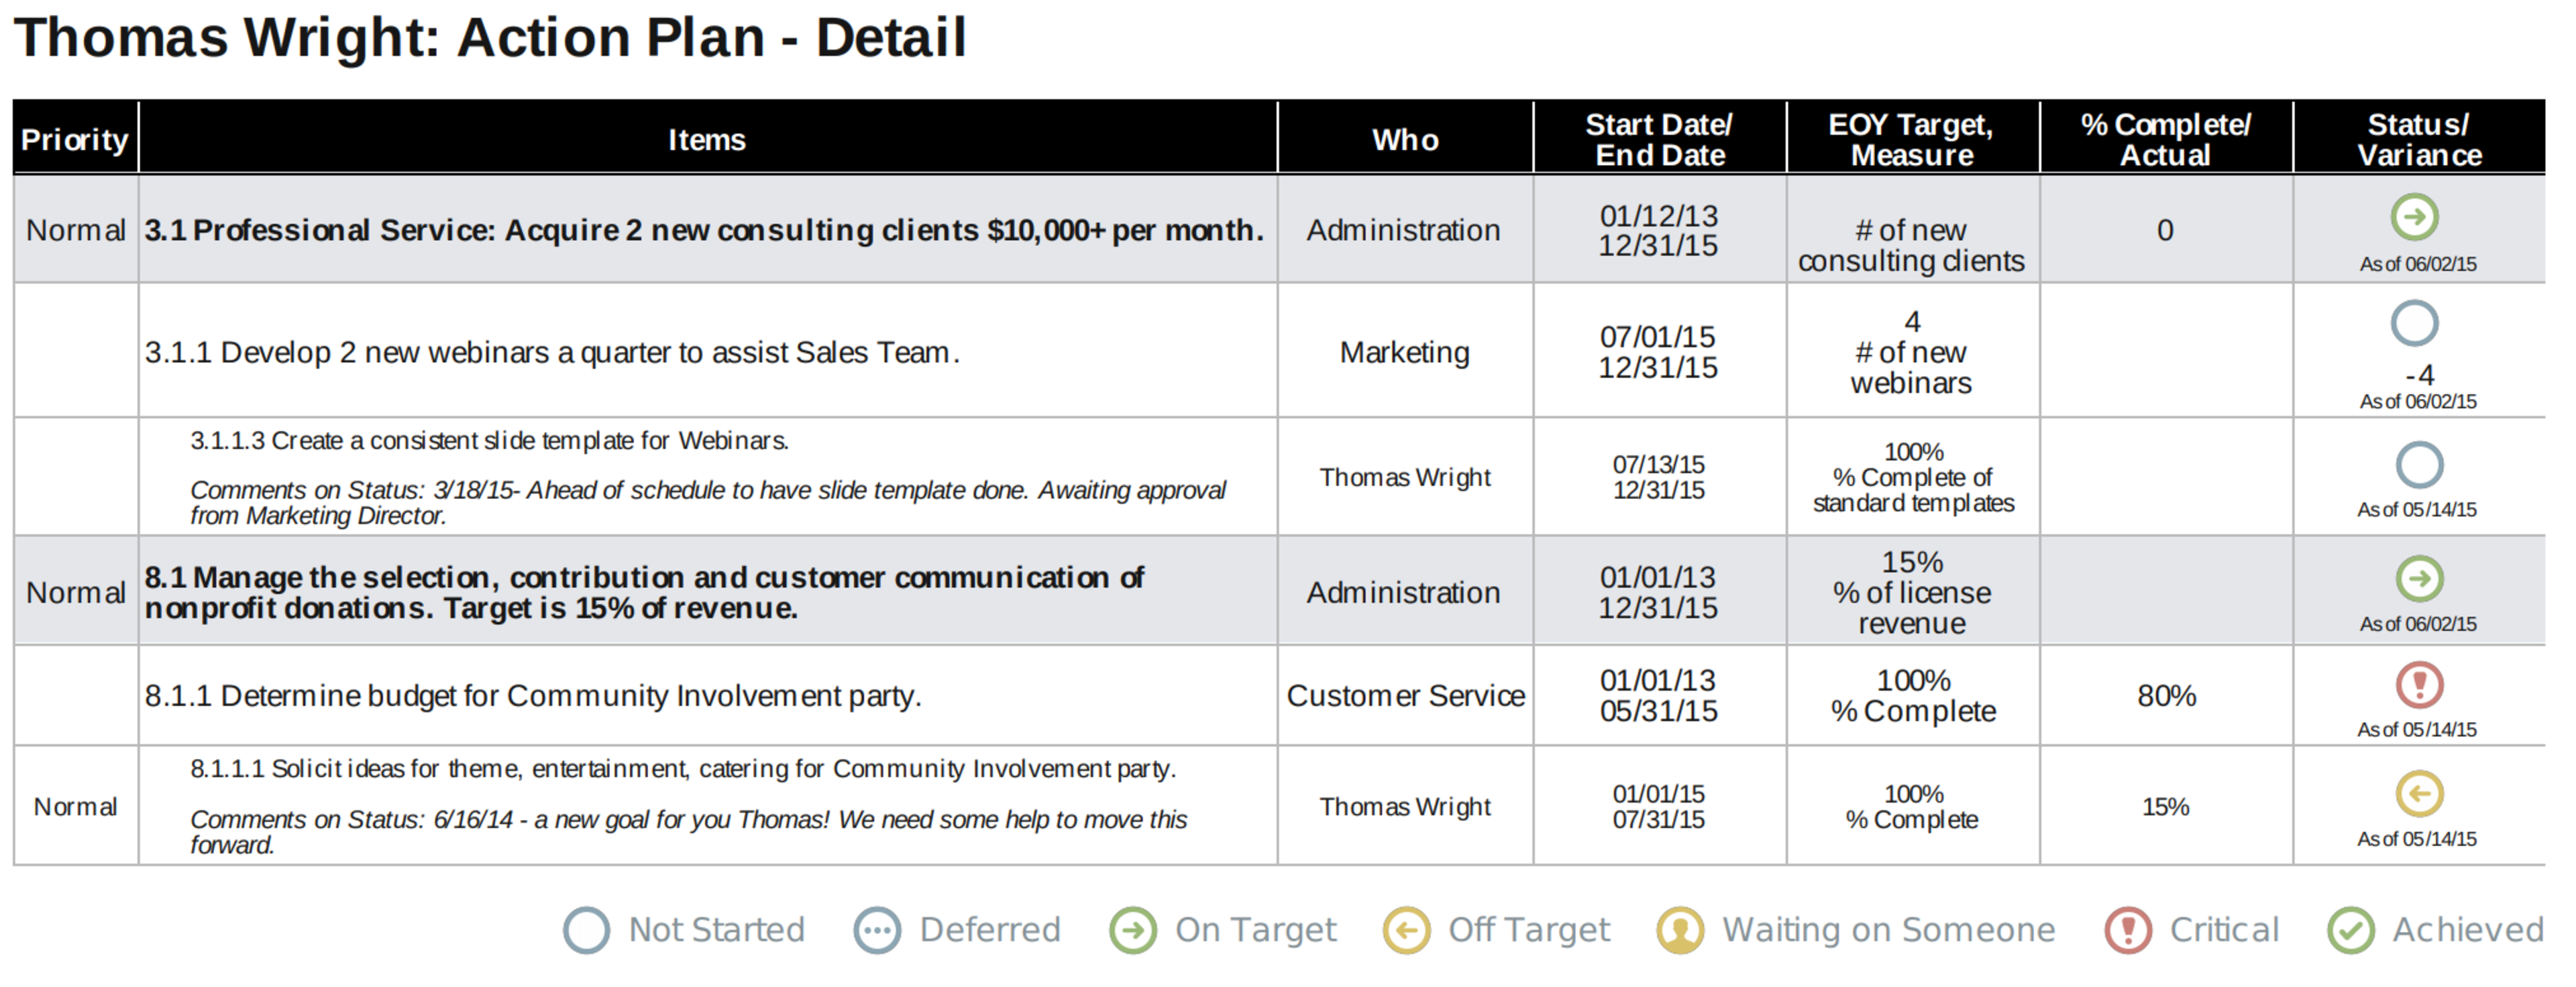Click the Status/Variance column header
The width and height of the screenshot is (2576, 987).
(2418, 139)
